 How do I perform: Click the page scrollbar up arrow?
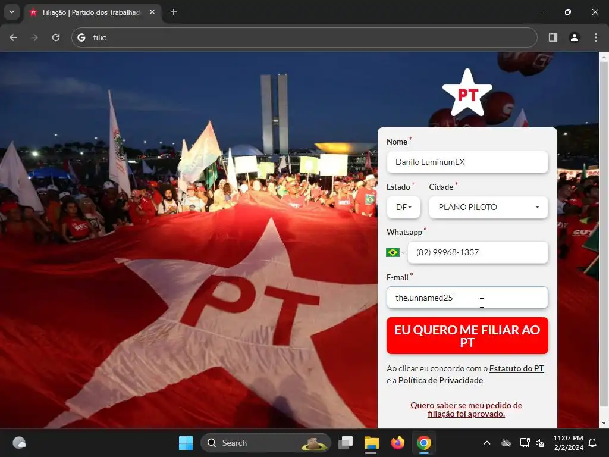coord(604,57)
